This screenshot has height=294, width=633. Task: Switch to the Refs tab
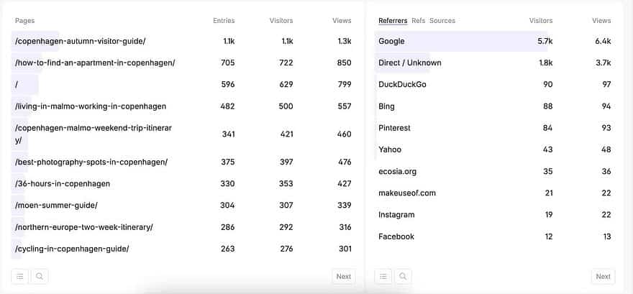(419, 21)
